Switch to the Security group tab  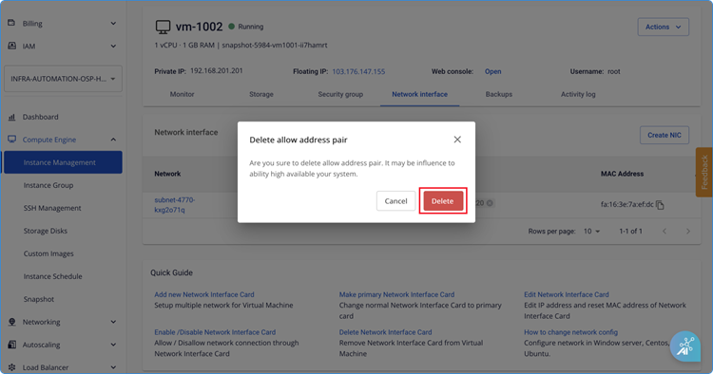340,94
